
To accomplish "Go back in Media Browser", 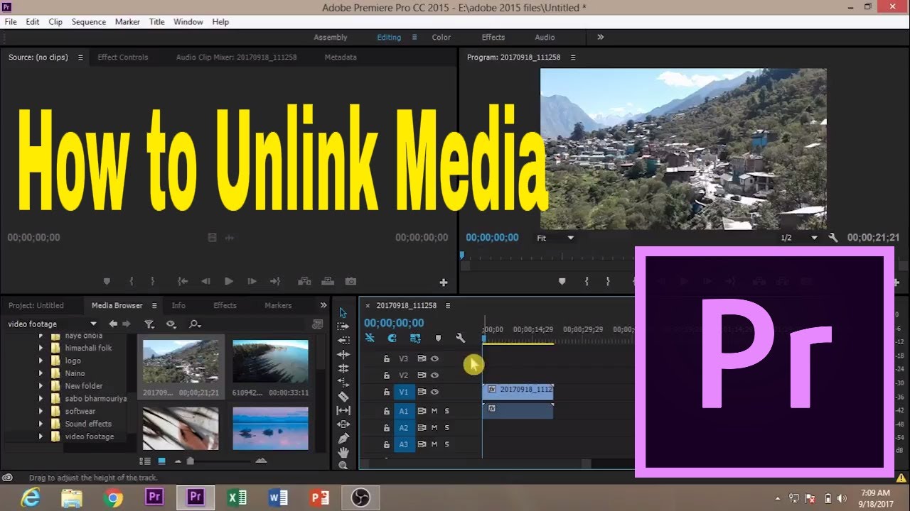I will [x=113, y=324].
